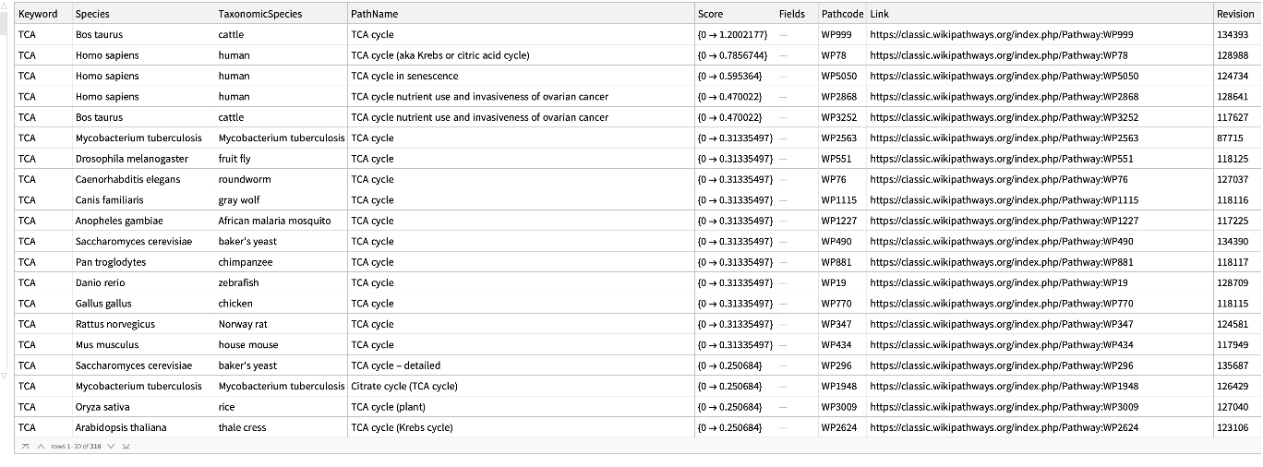Open the WP999 wikipathways link
Screen dimensions: 1263x467
[1001, 35]
